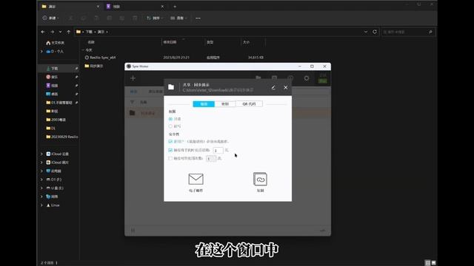
Task: Expand the U disk (E:) drive node
Action: coord(41,188)
